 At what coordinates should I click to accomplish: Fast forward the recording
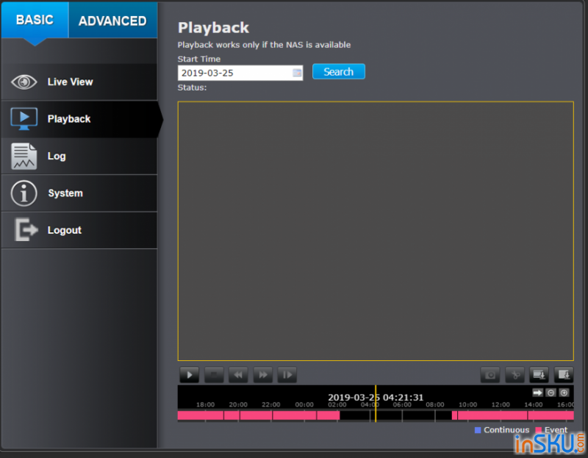[x=263, y=375]
